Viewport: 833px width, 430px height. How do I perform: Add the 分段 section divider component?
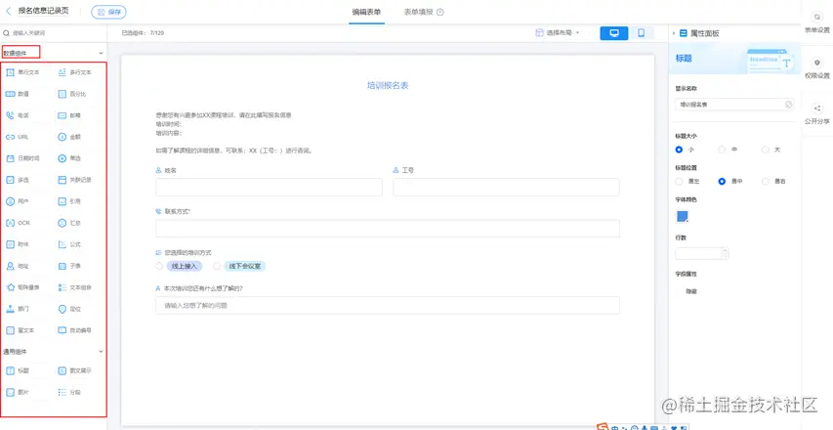pyautogui.click(x=69, y=392)
